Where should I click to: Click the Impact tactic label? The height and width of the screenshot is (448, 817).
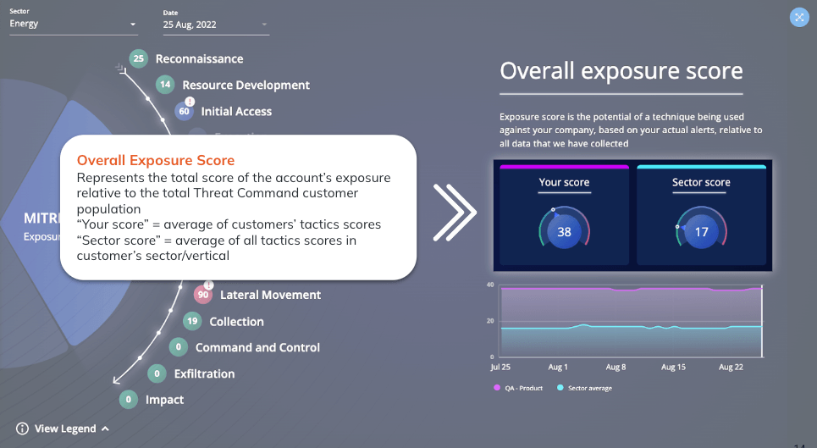pos(165,400)
